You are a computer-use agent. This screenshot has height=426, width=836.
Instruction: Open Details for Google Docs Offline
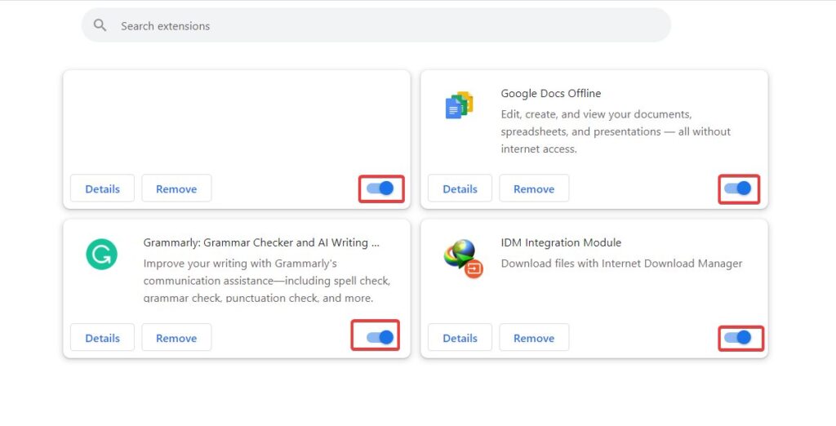[x=460, y=189]
